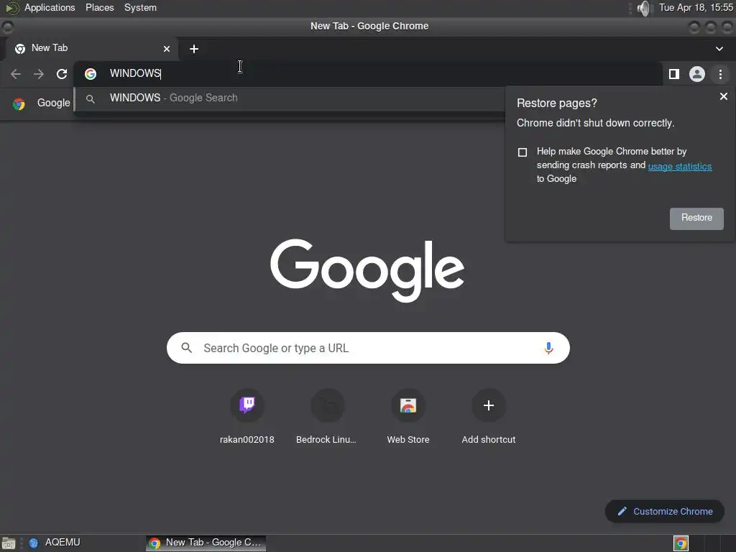Open a new tab with the plus button
The height and width of the screenshot is (552, 736).
(194, 49)
